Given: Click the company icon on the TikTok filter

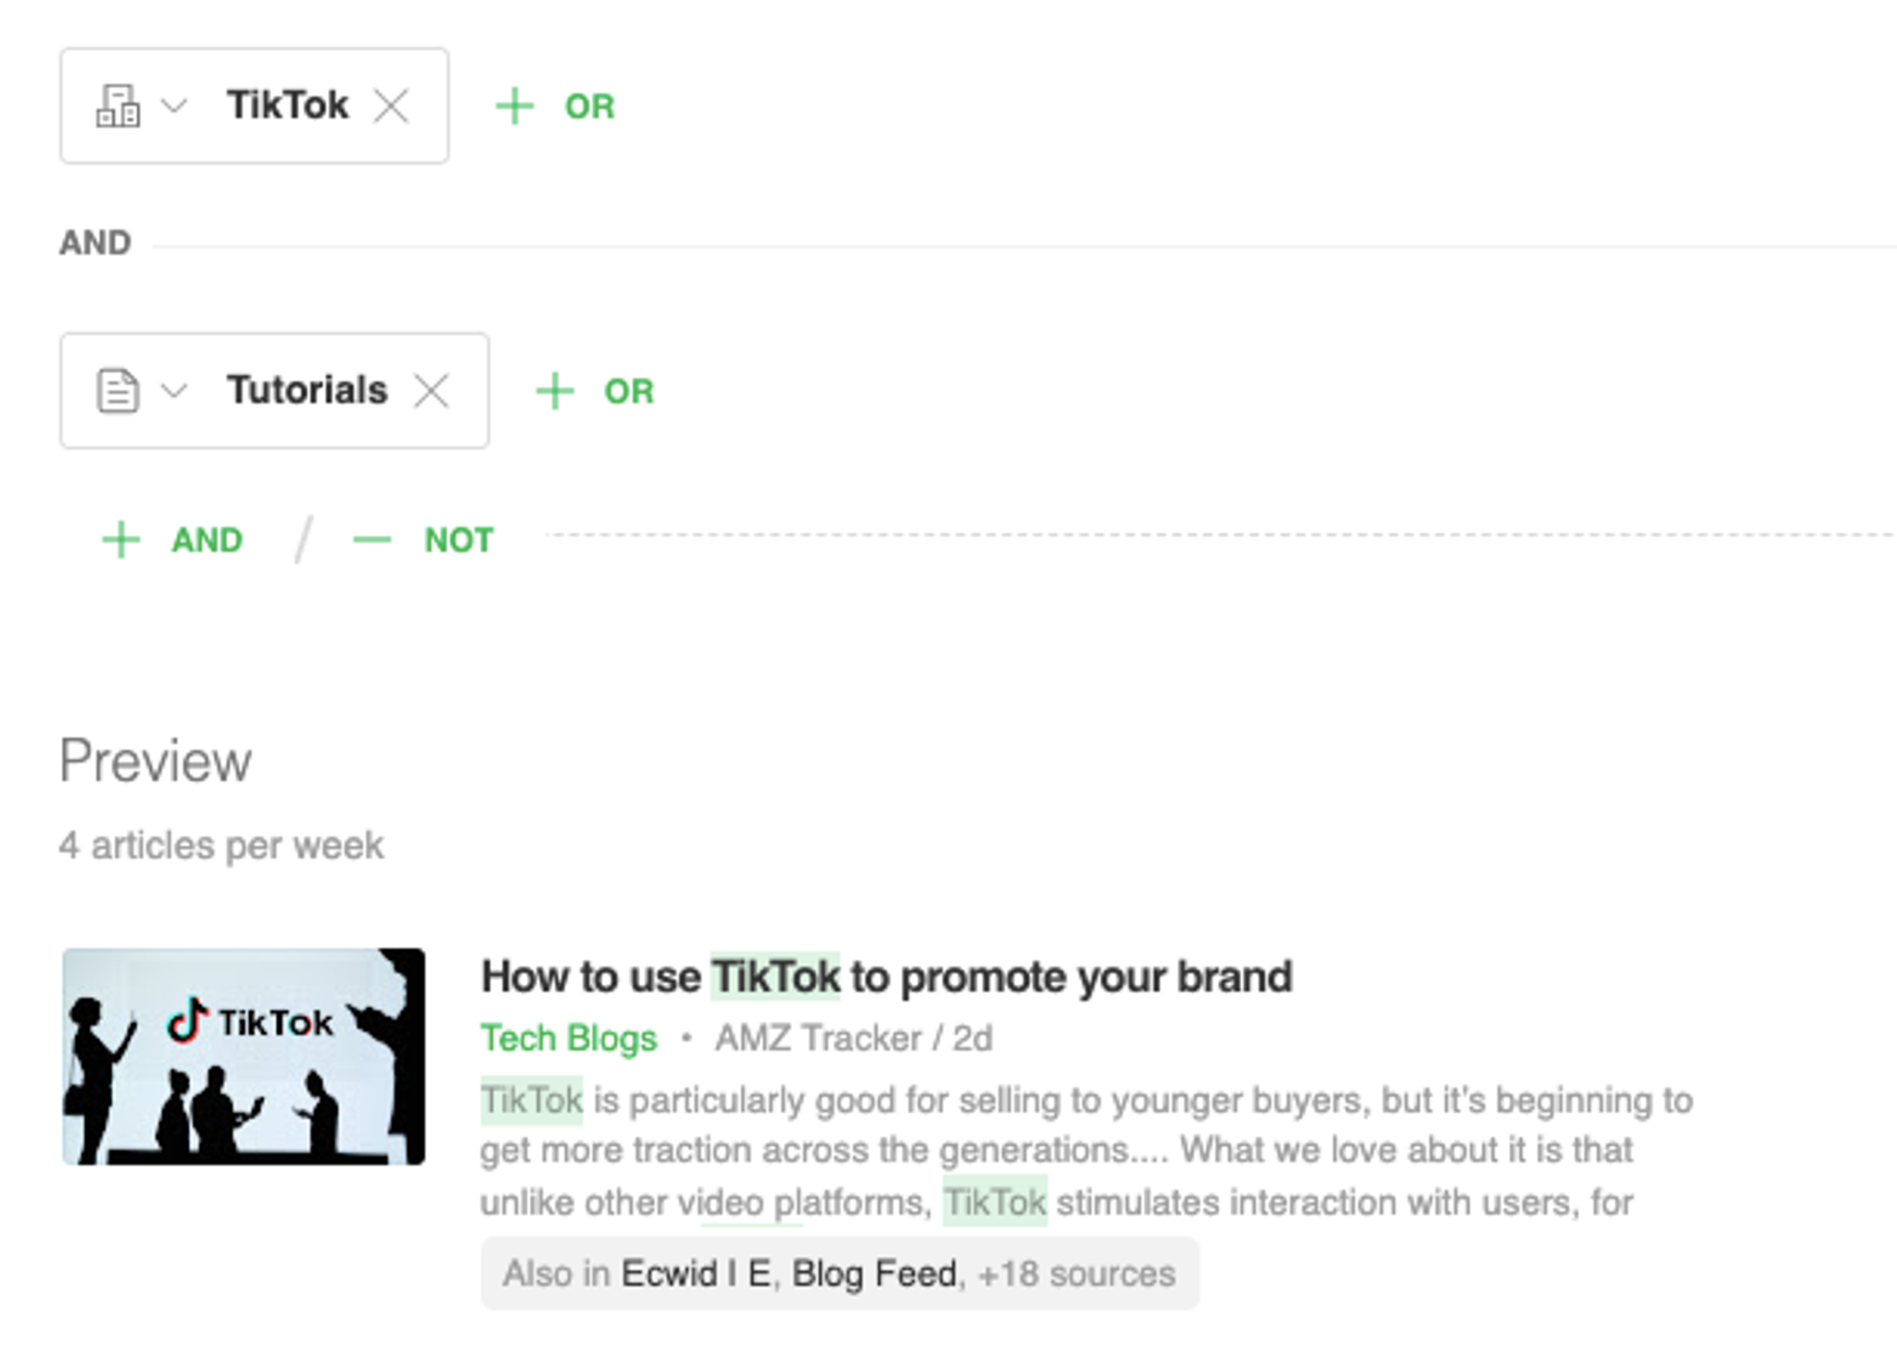Looking at the screenshot, I should [x=119, y=105].
